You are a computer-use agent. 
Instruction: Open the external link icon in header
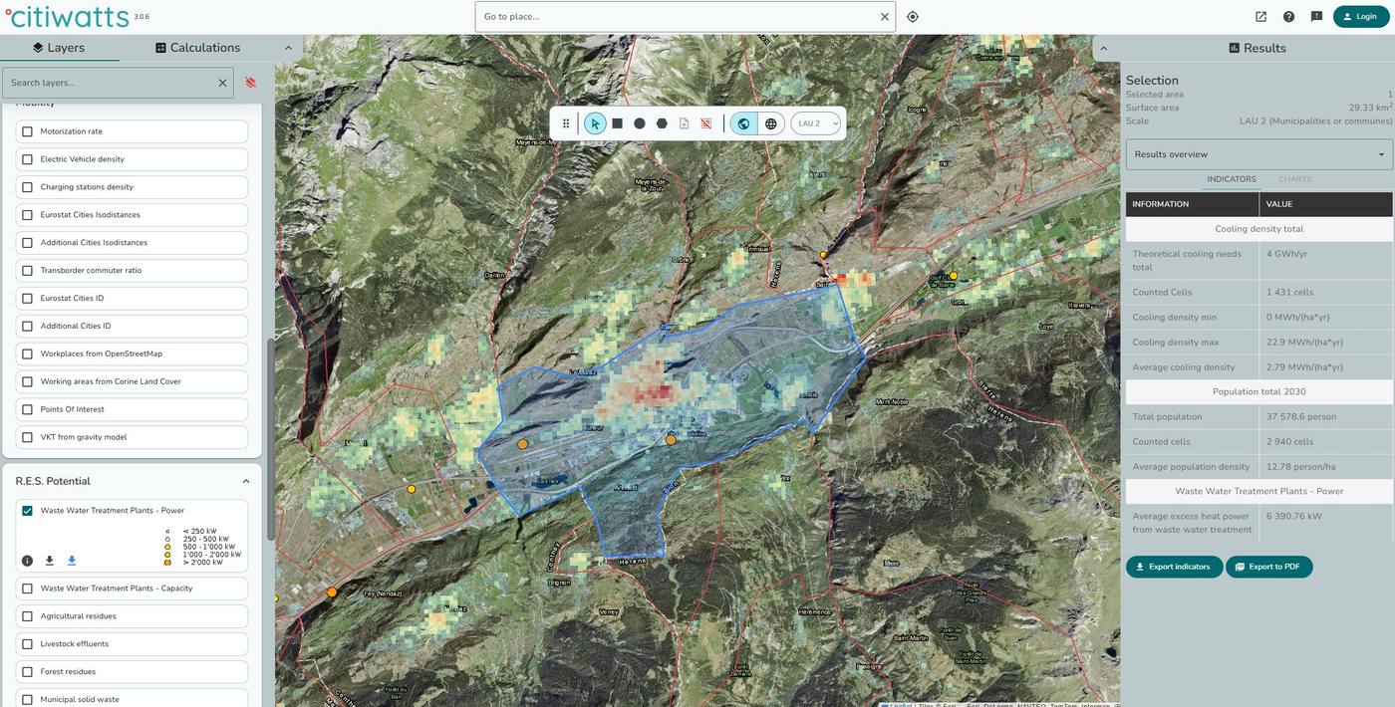(1260, 17)
